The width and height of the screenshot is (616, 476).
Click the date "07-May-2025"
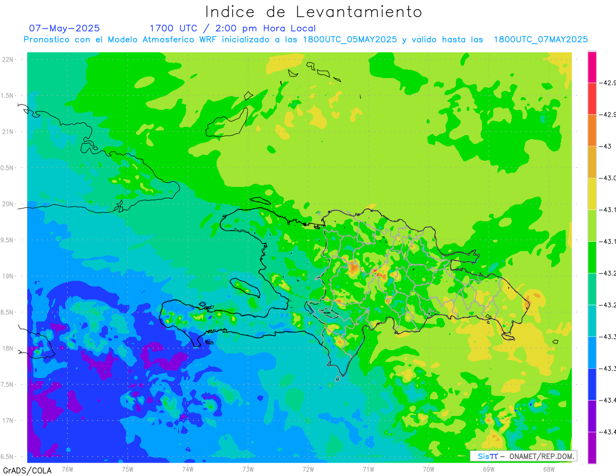pos(64,28)
